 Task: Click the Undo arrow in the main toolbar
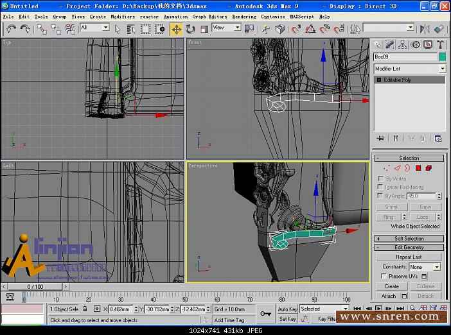(11, 29)
